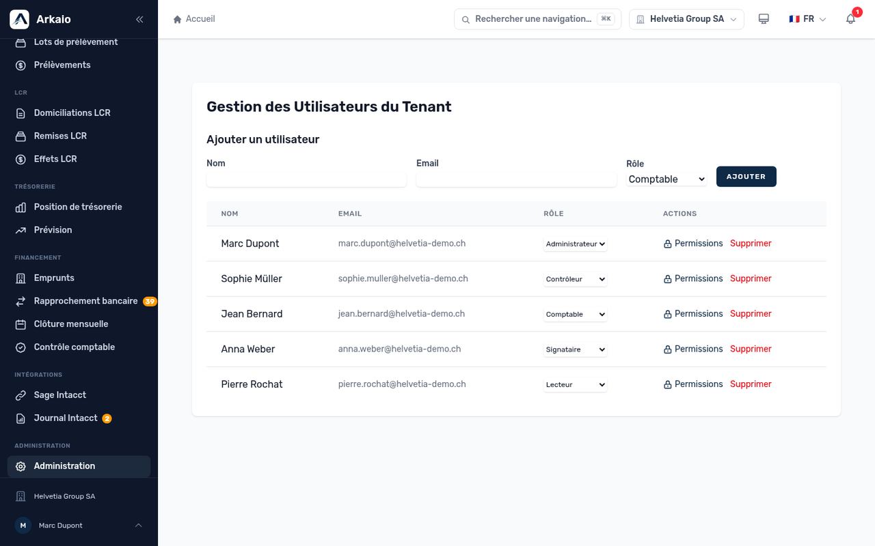The image size is (875, 546).
Task: Click the Contrôle comptable check icon
Action: [21, 347]
